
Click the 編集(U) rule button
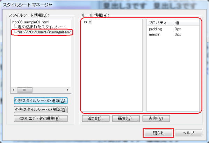(x=126, y=118)
